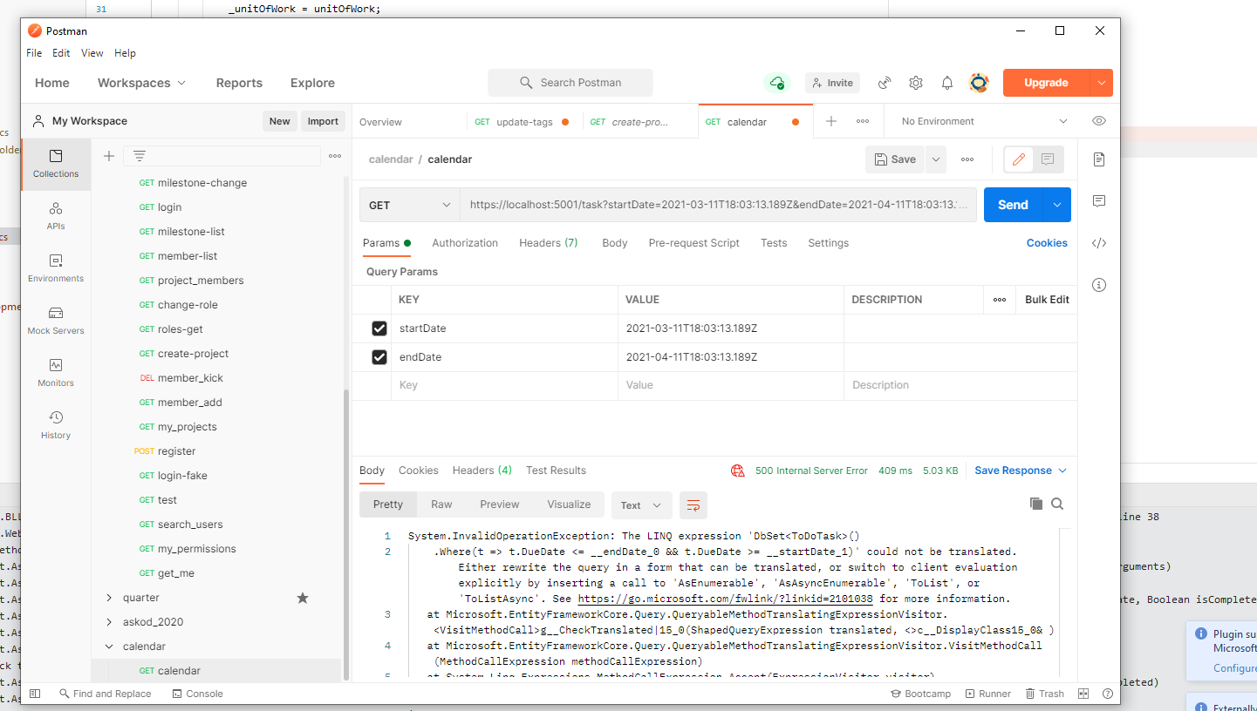1257x711 pixels.
Task: Open the Code snippet icon in right sidebar
Action: (1099, 243)
